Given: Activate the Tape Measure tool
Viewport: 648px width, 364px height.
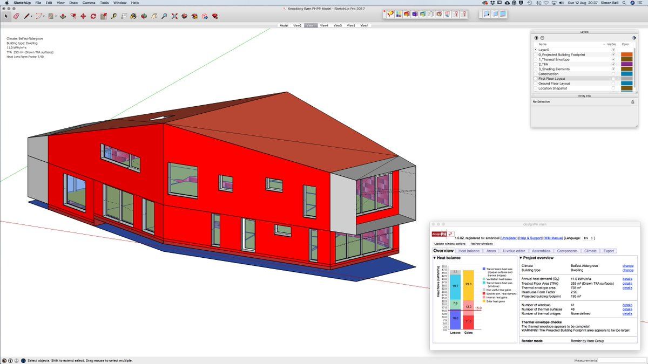Looking at the screenshot, I should click(114, 16).
